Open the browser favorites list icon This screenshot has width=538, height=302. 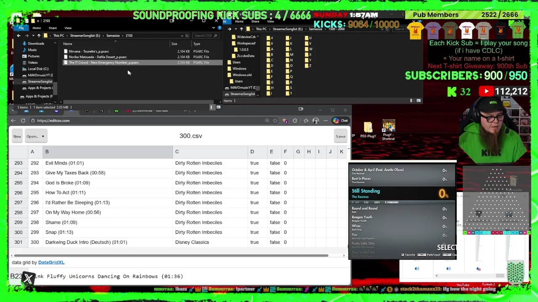pyautogui.click(x=306, y=121)
